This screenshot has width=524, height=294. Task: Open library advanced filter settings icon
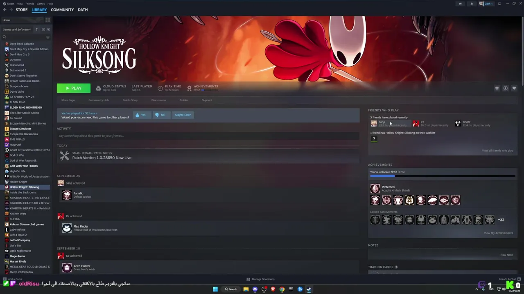pyautogui.click(x=48, y=37)
